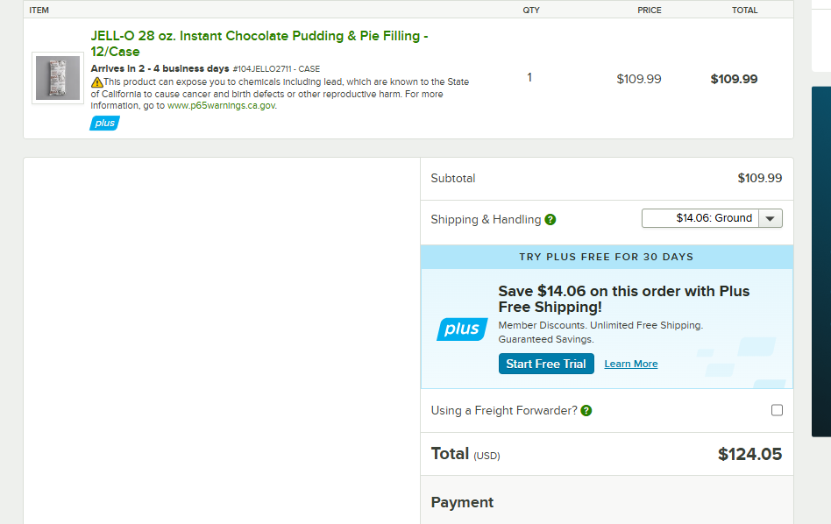Click the Prop 65 warning triangle icon
Image resolution: width=831 pixels, height=524 pixels.
pyautogui.click(x=97, y=82)
